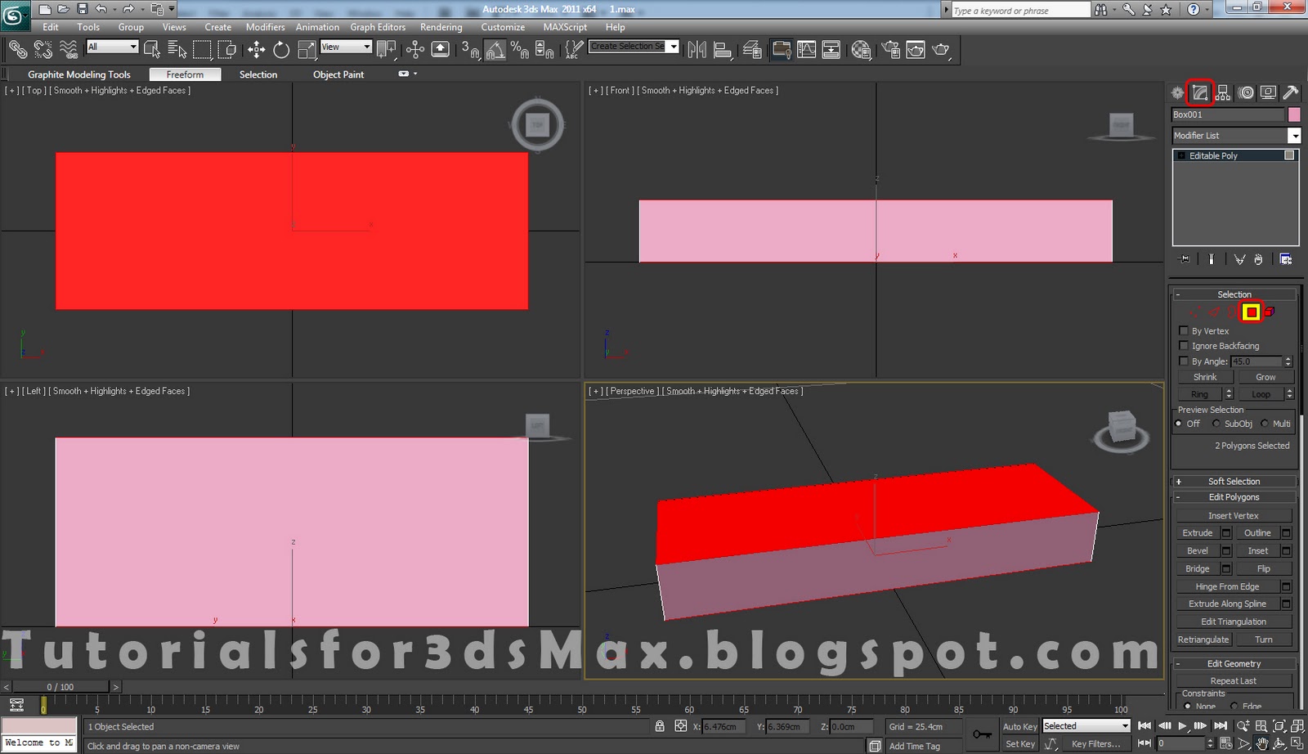
Task: Activate the Modify panel tab
Action: click(1198, 92)
